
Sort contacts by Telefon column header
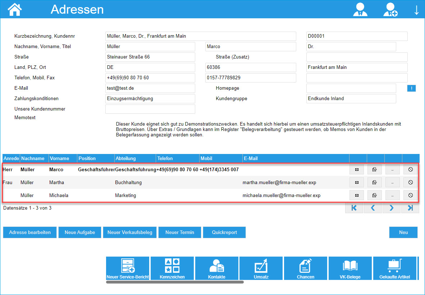[178, 159]
